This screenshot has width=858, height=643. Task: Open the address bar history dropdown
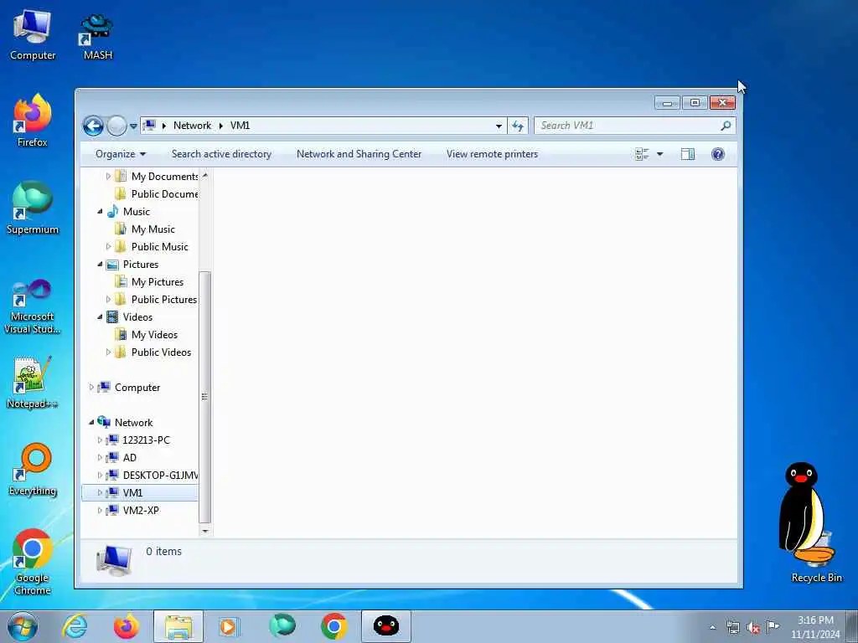499,126
